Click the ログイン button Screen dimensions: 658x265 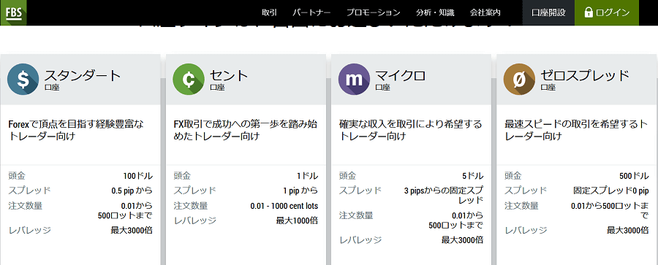(x=606, y=12)
